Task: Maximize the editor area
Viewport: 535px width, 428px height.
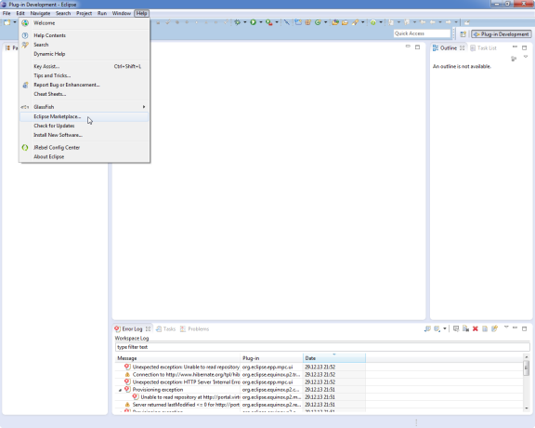Action: (417, 47)
